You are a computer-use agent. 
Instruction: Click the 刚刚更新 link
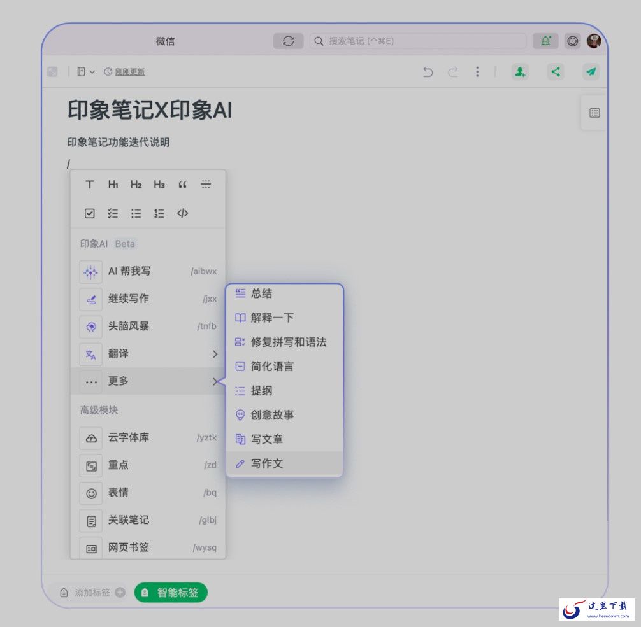(129, 72)
